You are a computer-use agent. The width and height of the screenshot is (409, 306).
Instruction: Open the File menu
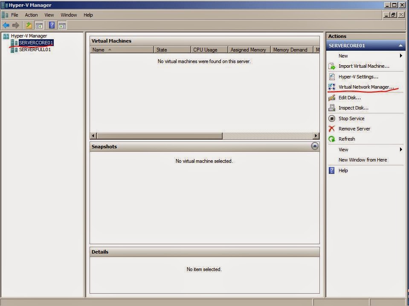(x=15, y=15)
